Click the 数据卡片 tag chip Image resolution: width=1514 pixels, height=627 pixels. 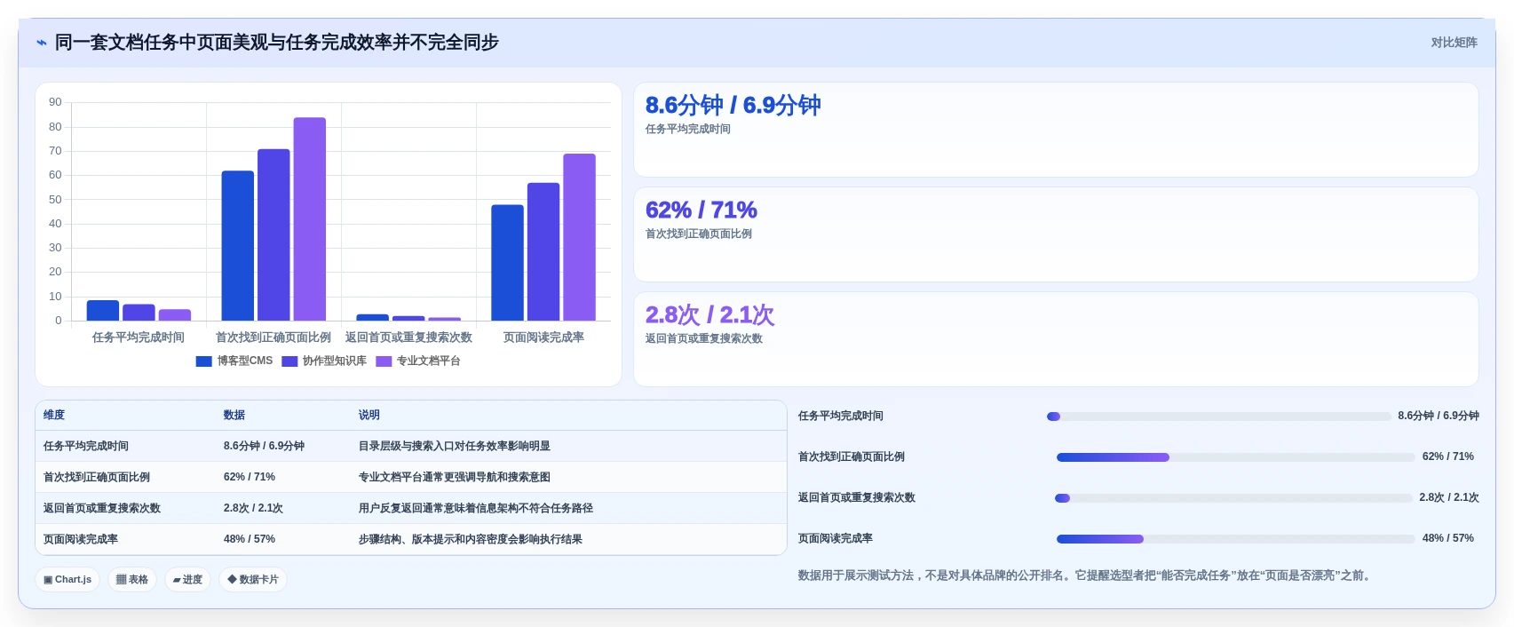[253, 580]
